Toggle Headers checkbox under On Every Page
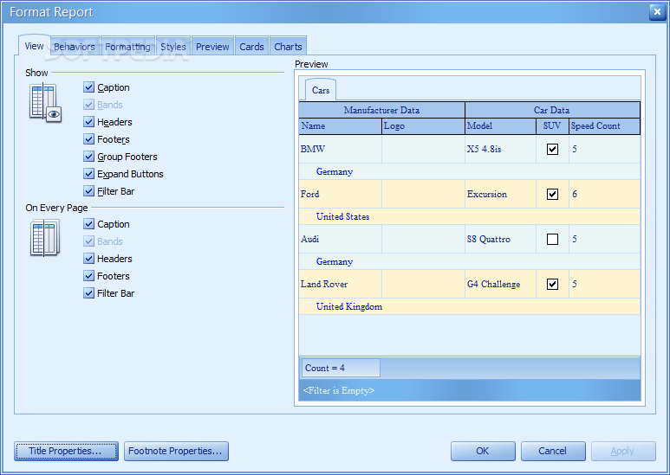Viewport: 670px width, 475px height. pyautogui.click(x=89, y=259)
